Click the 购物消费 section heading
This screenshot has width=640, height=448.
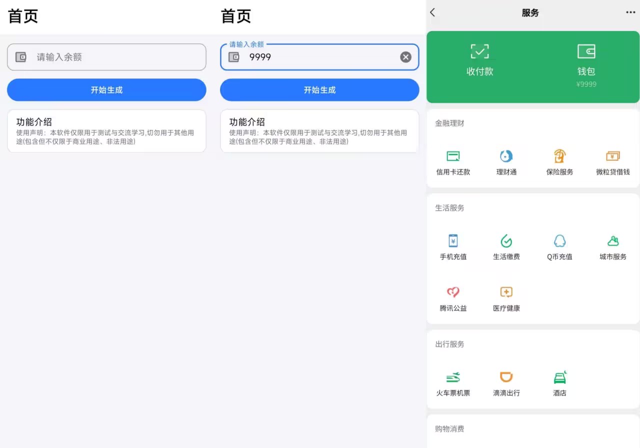pyautogui.click(x=449, y=429)
